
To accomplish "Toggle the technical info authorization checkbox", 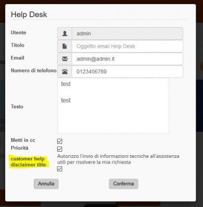I will [x=60, y=169].
